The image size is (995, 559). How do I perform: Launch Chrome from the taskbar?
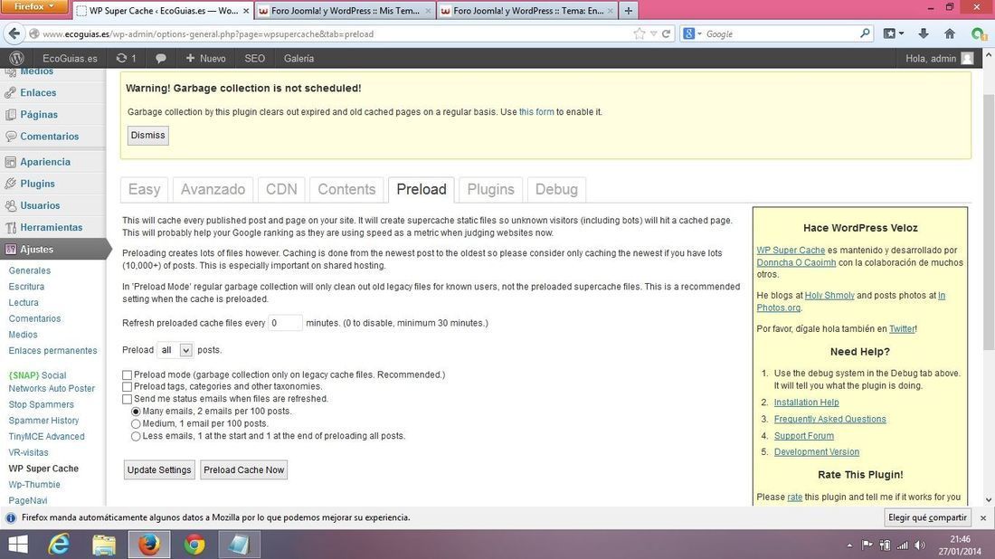pos(194,545)
